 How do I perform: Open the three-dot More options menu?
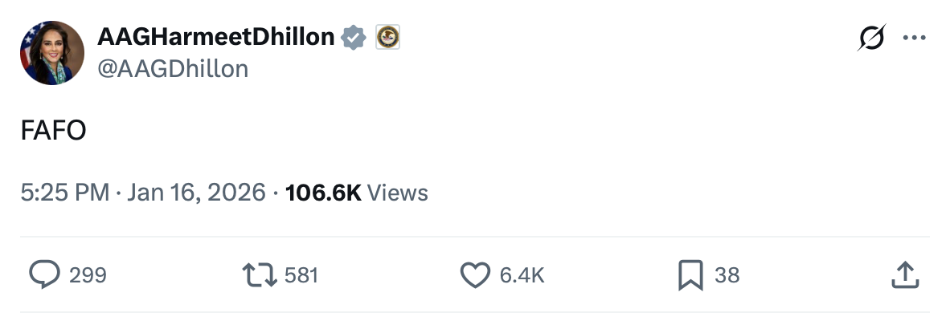click(x=915, y=38)
